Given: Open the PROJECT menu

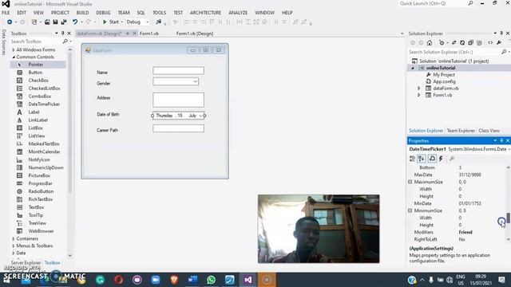Looking at the screenshot, I should [60, 13].
